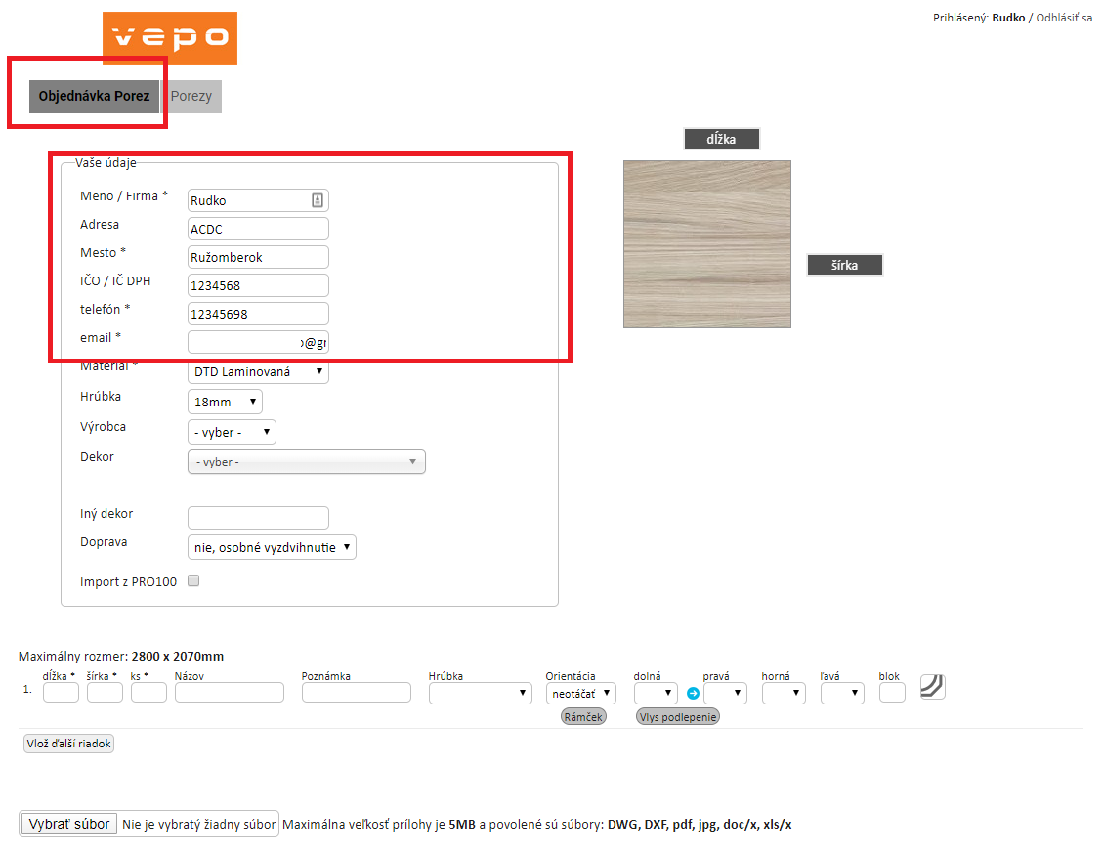Click the Odhlásiť sa link
The image size is (1103, 853).
click(x=1064, y=18)
